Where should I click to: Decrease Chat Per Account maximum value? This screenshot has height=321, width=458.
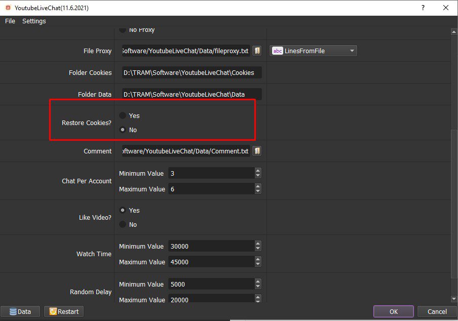tap(257, 192)
